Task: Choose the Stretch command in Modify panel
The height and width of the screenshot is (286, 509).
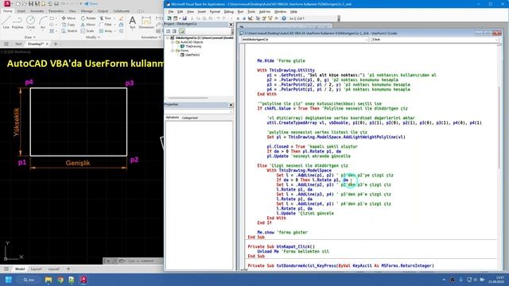Action: tap(69, 31)
